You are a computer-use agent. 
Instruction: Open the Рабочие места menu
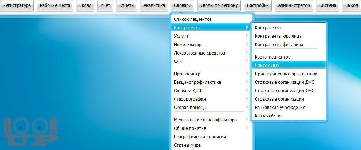point(55,5)
